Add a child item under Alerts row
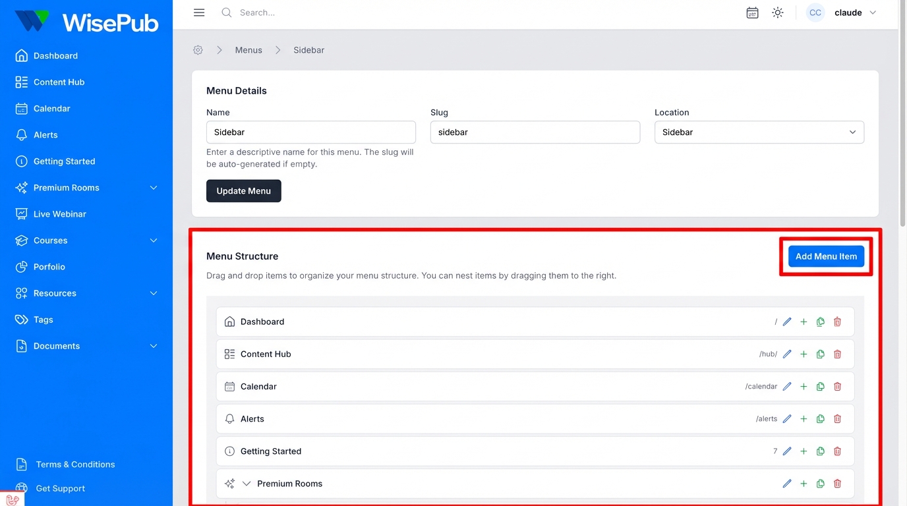 click(804, 419)
